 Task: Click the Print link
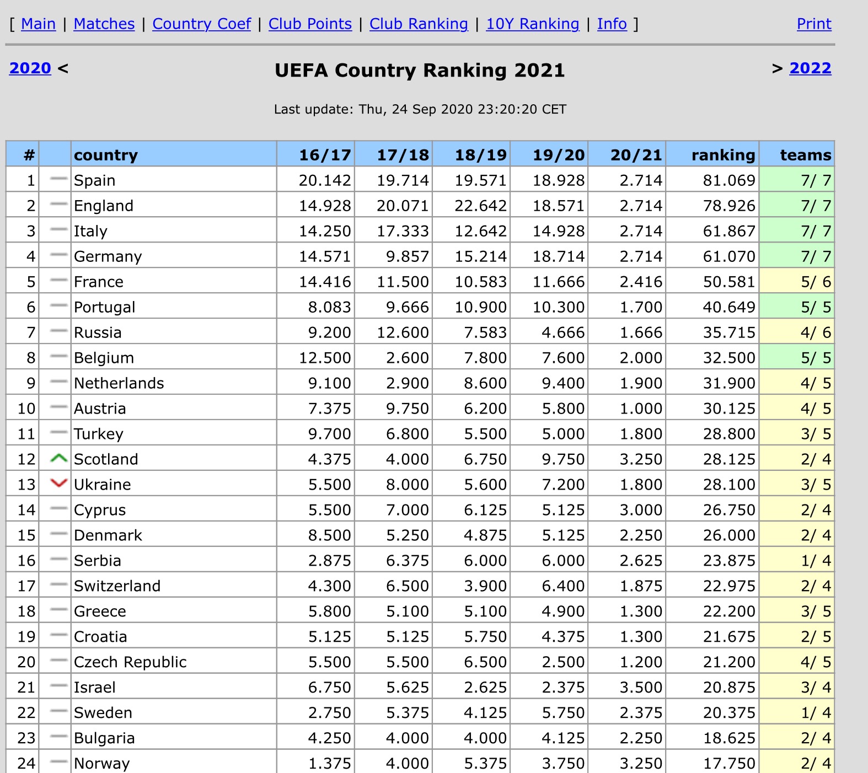[x=813, y=24]
